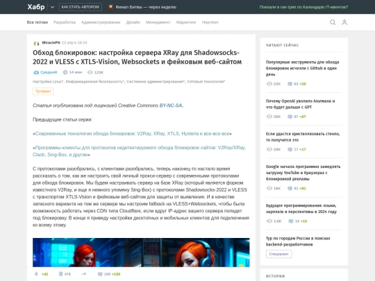The height and width of the screenshot is (281, 375).
Task: Open Google начала программно замедлять YouTube article
Action: (303, 173)
